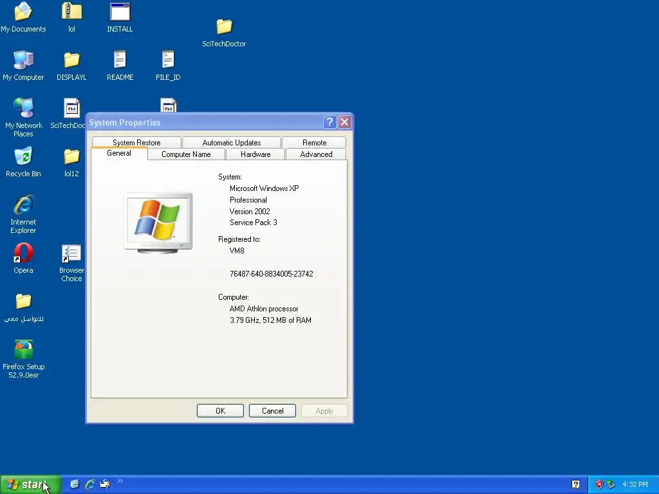The height and width of the screenshot is (494, 659).
Task: Click the question mark help button in the title bar
Action: (x=329, y=122)
